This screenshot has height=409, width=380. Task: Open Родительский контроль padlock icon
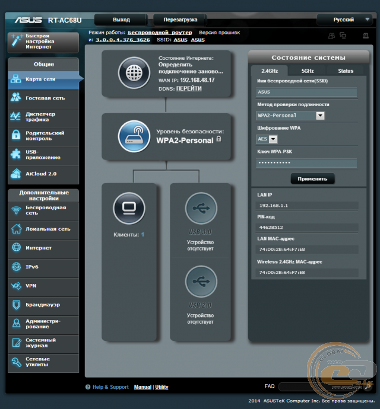16,136
